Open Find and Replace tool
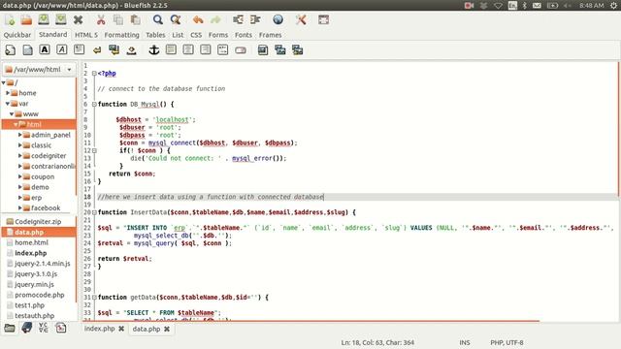Screen dimensions: 621x349 pyautogui.click(x=175, y=19)
